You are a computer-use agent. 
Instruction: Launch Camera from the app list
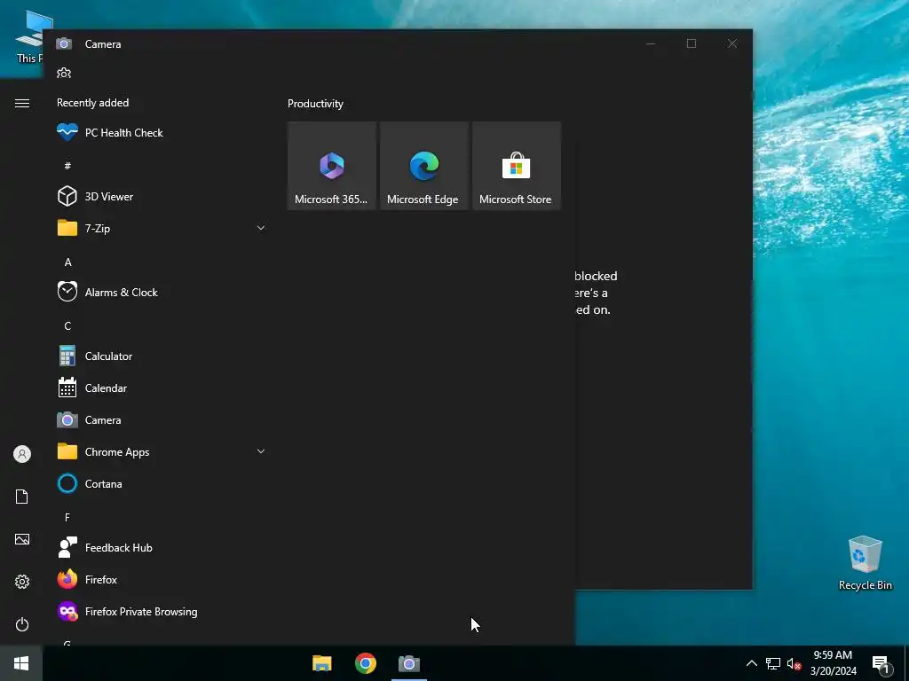tap(161, 419)
